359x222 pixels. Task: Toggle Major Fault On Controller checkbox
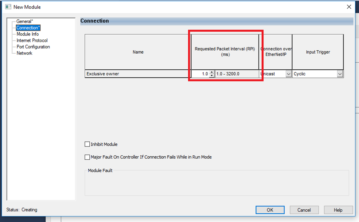click(x=87, y=157)
